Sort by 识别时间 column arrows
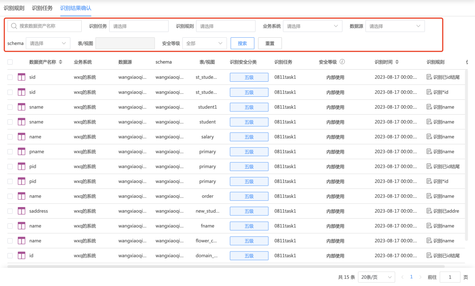This screenshot has height=286, width=475. [397, 62]
